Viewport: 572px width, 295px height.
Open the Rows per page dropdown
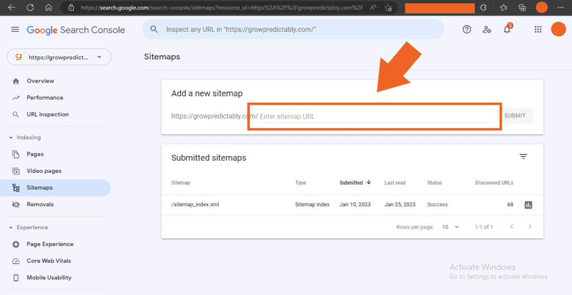(451, 227)
